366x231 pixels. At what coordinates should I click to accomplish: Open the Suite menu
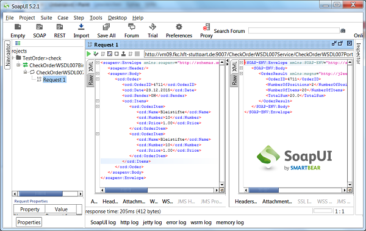(x=46, y=18)
